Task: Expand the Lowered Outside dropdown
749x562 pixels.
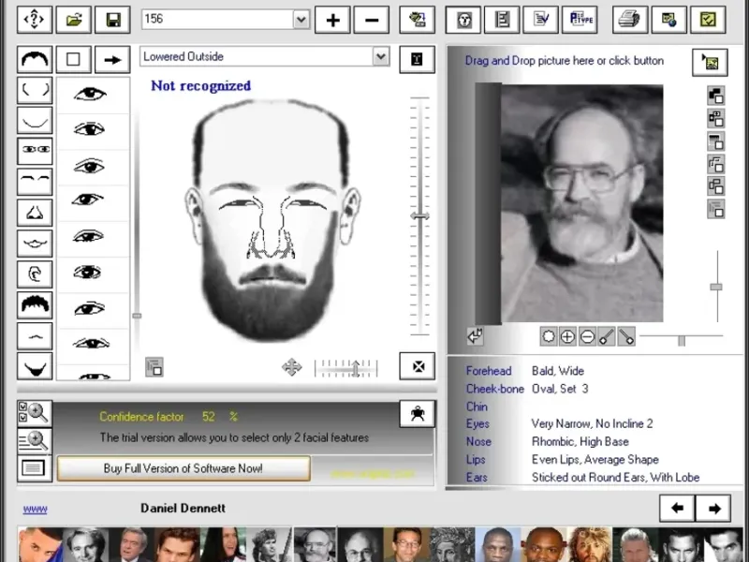Action: pos(380,56)
